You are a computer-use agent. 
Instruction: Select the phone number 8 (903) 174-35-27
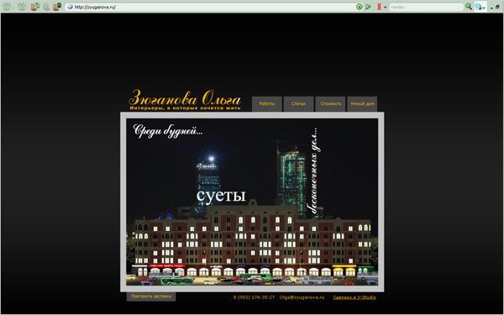coord(254,297)
